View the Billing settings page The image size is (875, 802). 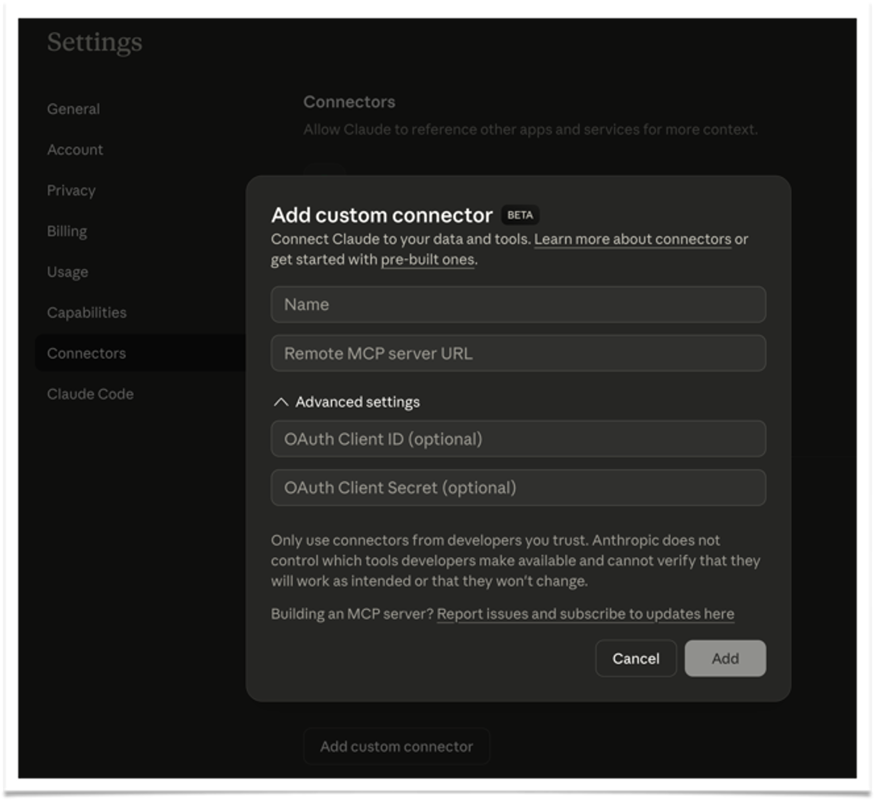coord(67,231)
